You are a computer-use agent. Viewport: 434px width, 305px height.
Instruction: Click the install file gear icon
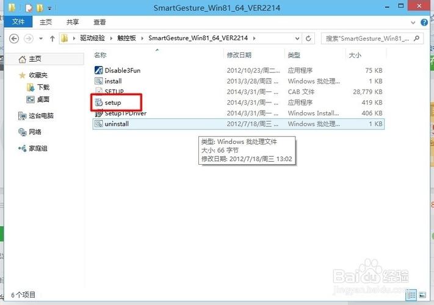coord(98,81)
